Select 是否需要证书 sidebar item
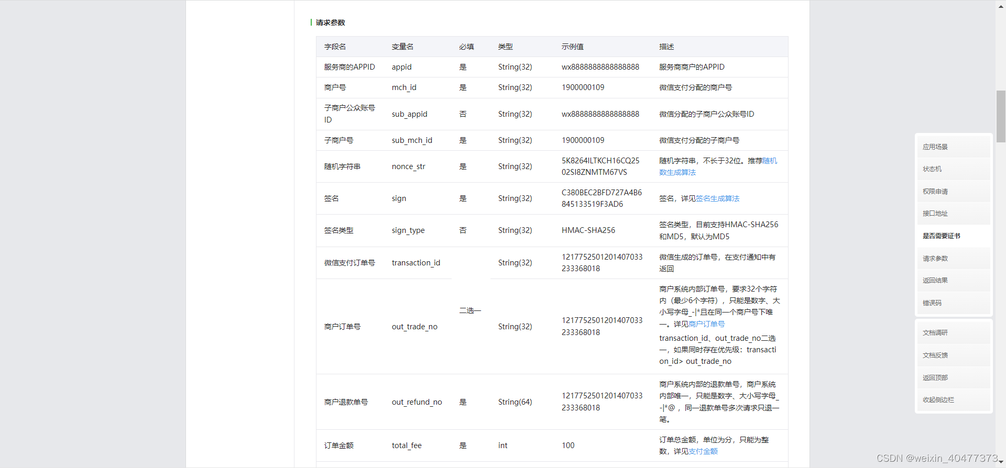Screen dimensions: 1006x468 (953, 236)
